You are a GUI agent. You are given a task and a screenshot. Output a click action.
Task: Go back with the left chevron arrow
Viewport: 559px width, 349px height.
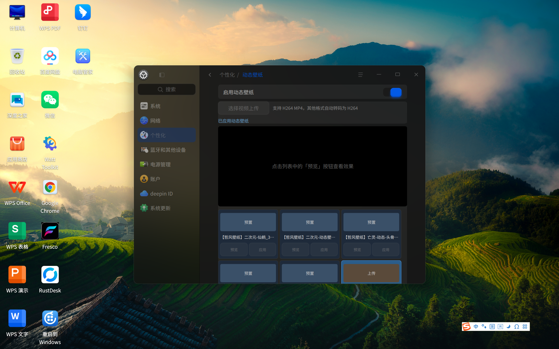click(210, 75)
